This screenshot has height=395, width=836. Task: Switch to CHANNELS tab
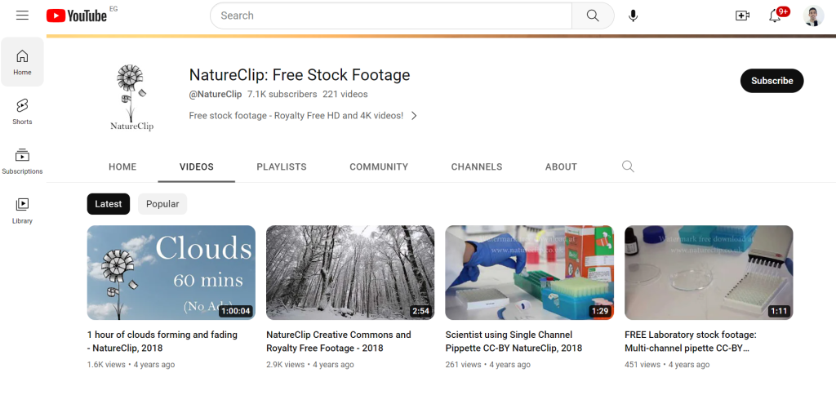tap(477, 166)
